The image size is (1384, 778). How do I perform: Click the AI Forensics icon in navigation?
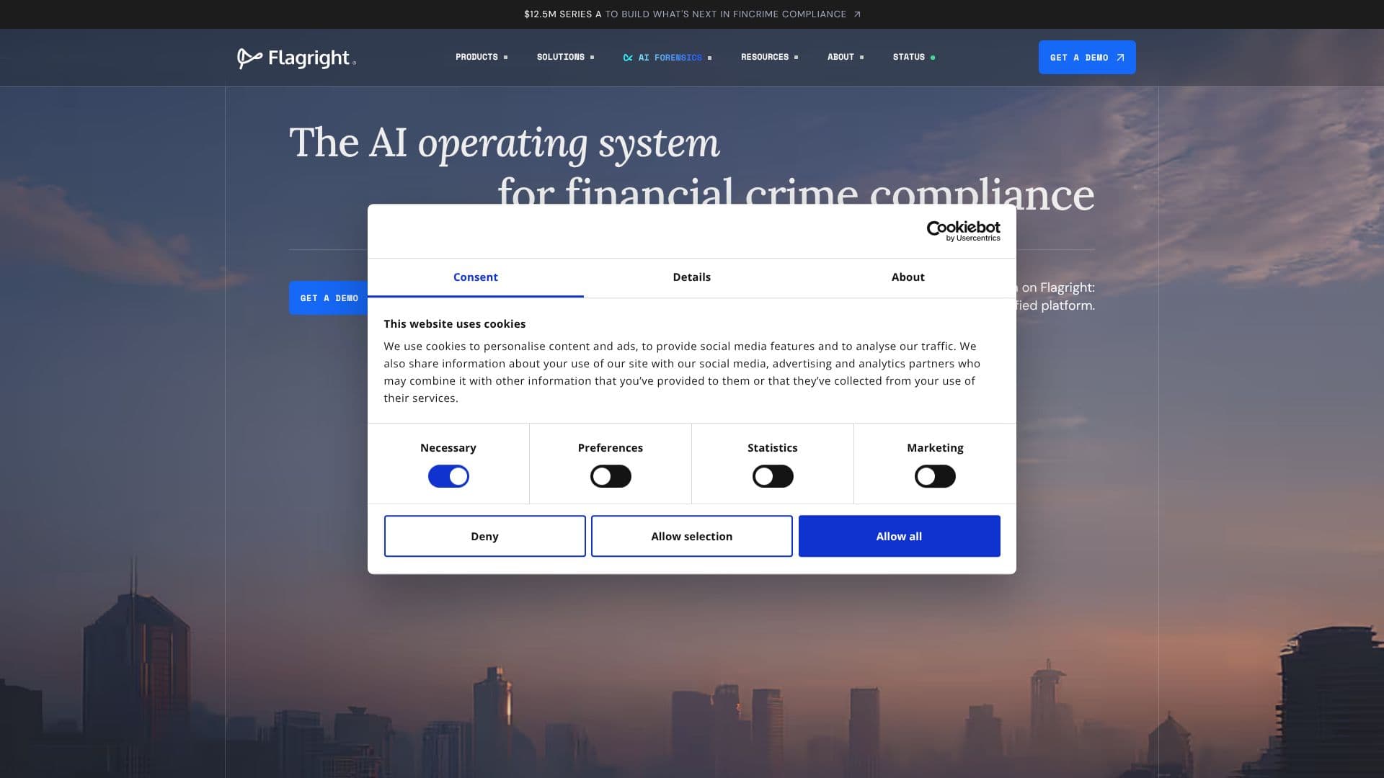click(628, 58)
